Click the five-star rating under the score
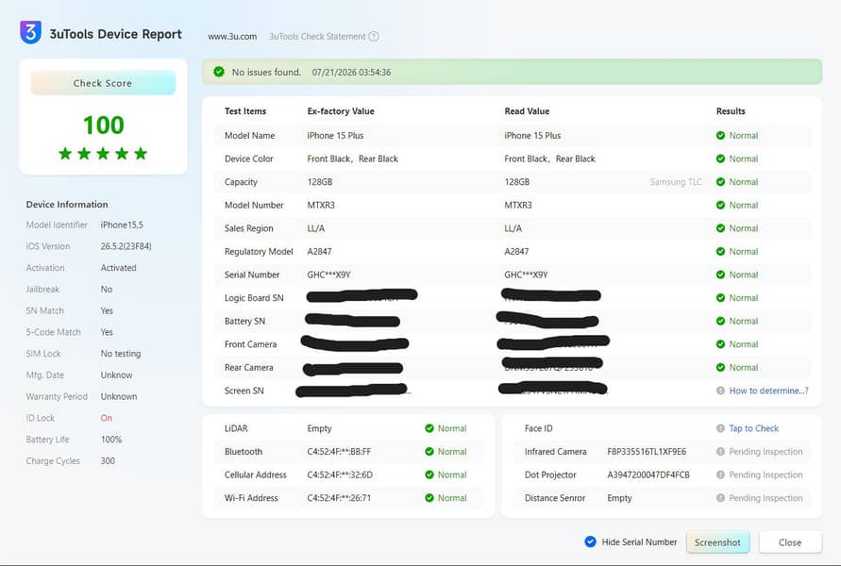 coord(103,154)
